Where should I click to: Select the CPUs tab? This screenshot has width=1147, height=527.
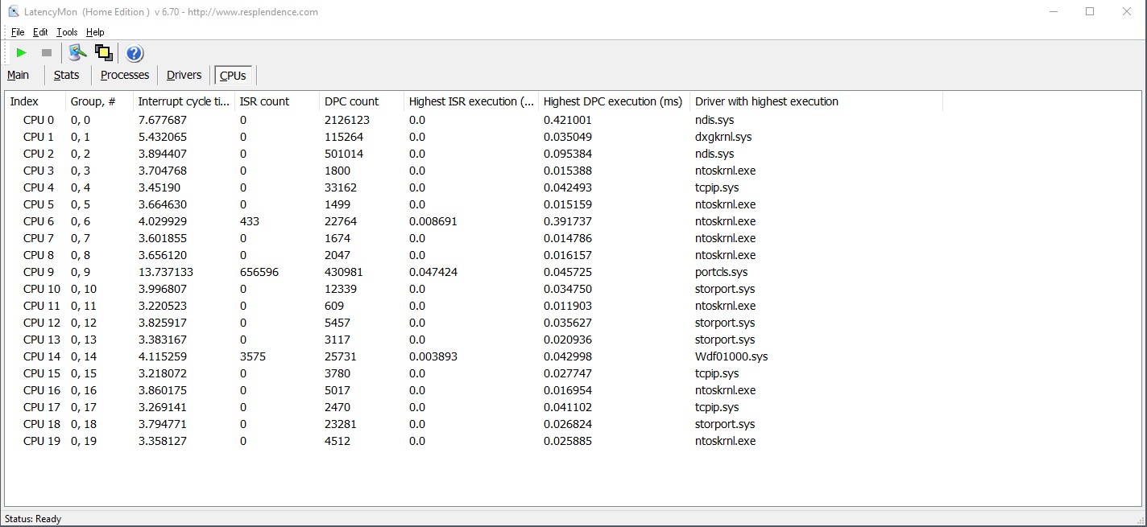233,76
